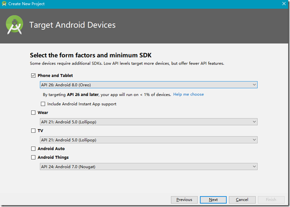Enable Include Android Instant App support
The height and width of the screenshot is (207, 290).
(43, 104)
